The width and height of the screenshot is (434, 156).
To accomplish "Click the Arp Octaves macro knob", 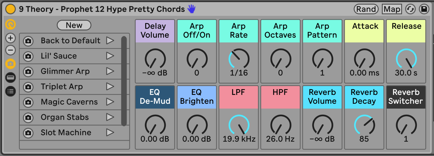I will tap(281, 59).
